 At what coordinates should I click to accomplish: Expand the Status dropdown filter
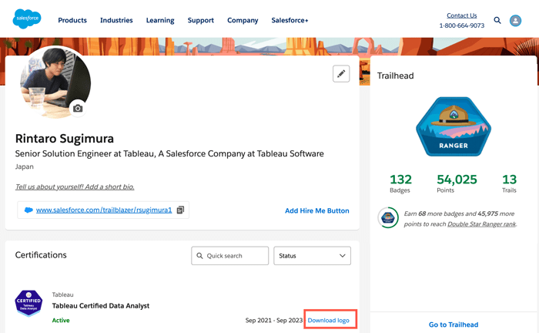pos(312,256)
